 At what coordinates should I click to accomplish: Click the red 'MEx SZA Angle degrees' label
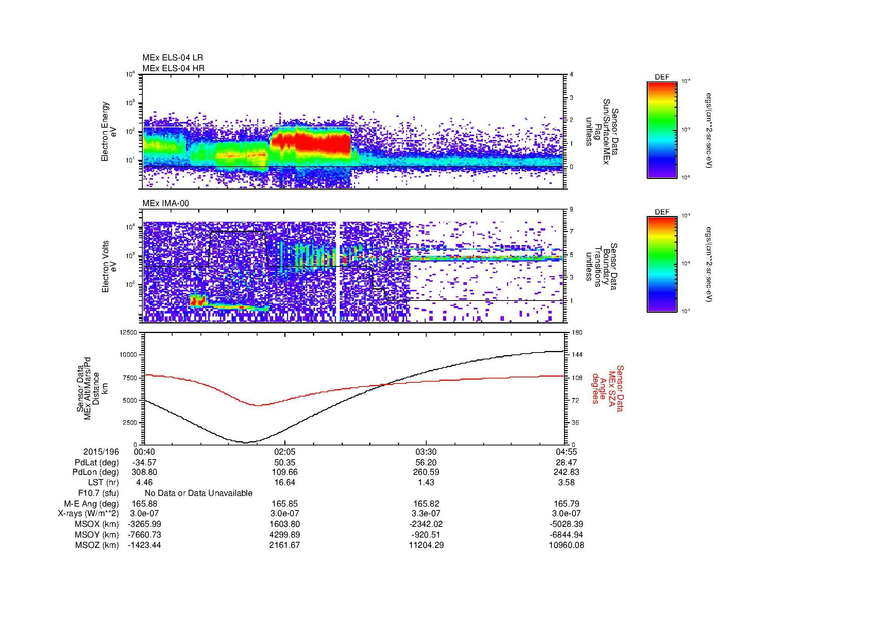(608, 388)
